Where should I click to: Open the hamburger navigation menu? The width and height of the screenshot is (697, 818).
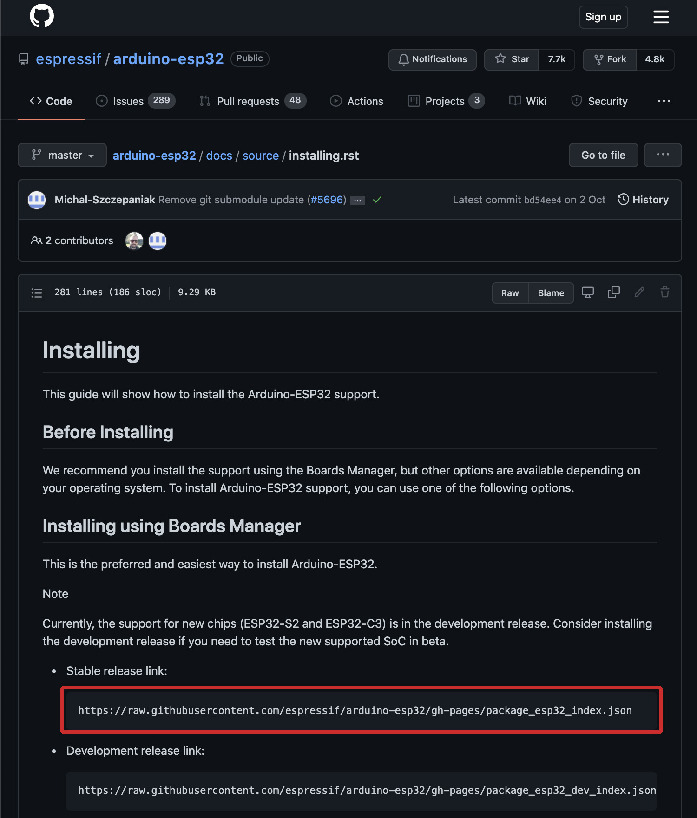coord(661,17)
